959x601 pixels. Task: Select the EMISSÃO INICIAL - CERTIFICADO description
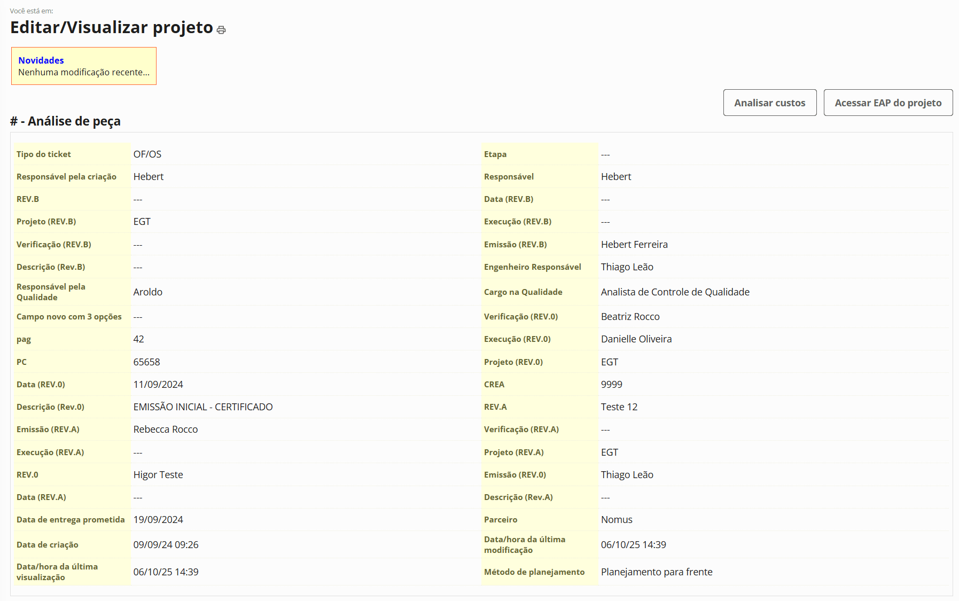(x=203, y=407)
